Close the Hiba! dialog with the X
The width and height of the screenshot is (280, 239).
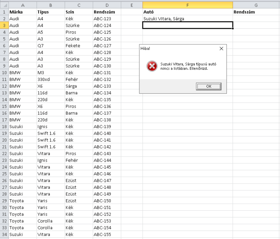pyautogui.click(x=221, y=48)
